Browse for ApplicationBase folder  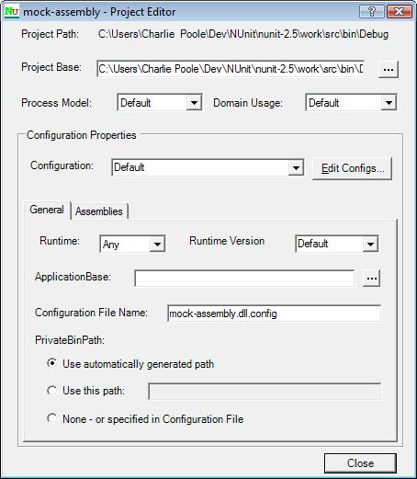point(372,279)
